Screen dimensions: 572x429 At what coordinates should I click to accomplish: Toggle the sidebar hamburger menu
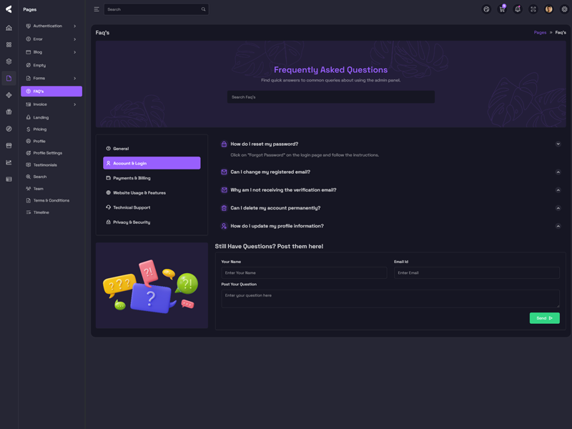click(97, 9)
